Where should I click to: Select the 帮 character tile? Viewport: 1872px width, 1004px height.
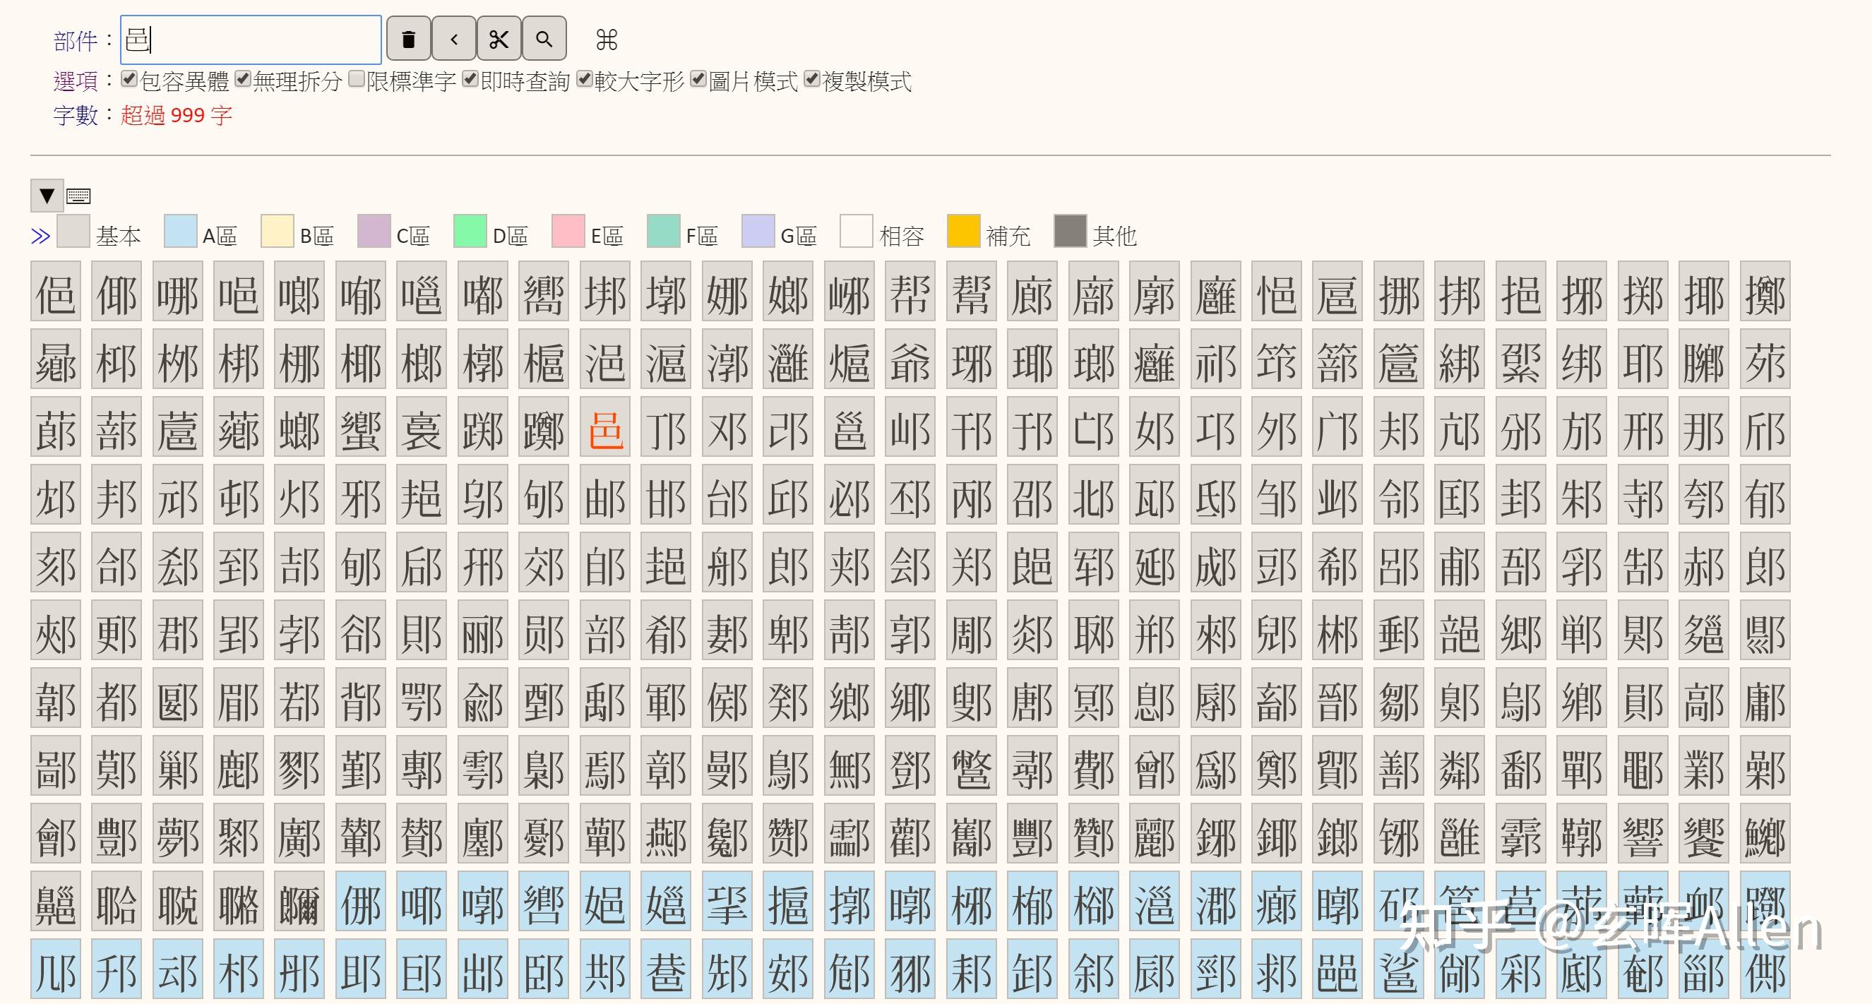910,292
